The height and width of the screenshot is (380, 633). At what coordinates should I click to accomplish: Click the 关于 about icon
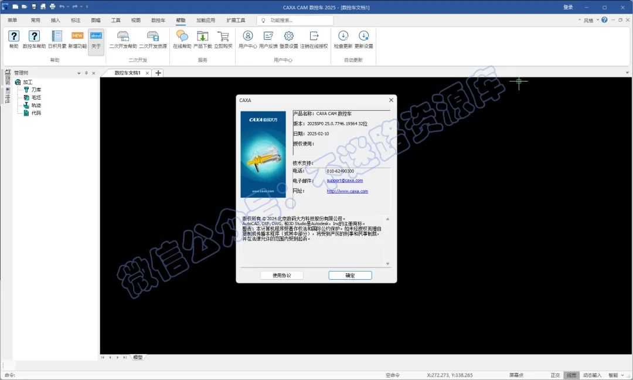click(96, 36)
